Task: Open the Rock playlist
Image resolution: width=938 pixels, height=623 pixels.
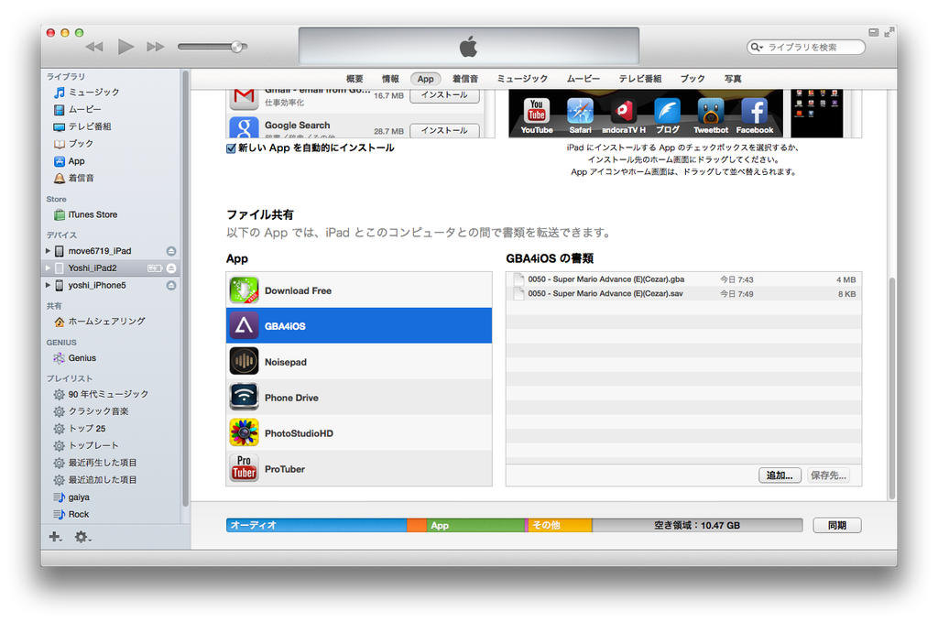Action: click(71, 514)
